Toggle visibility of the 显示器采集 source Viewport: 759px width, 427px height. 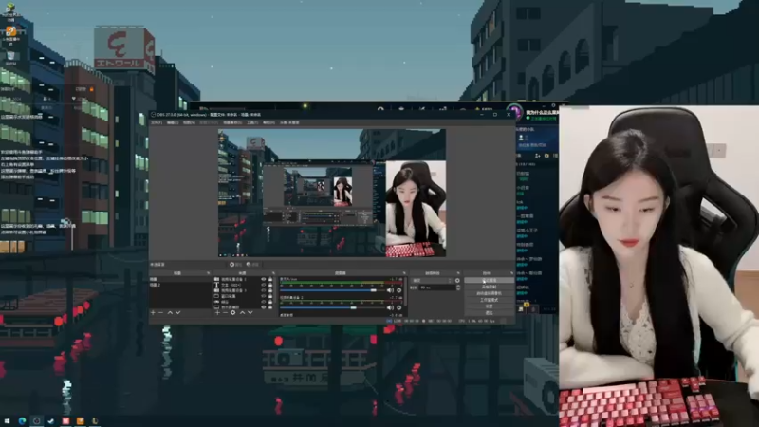click(264, 306)
